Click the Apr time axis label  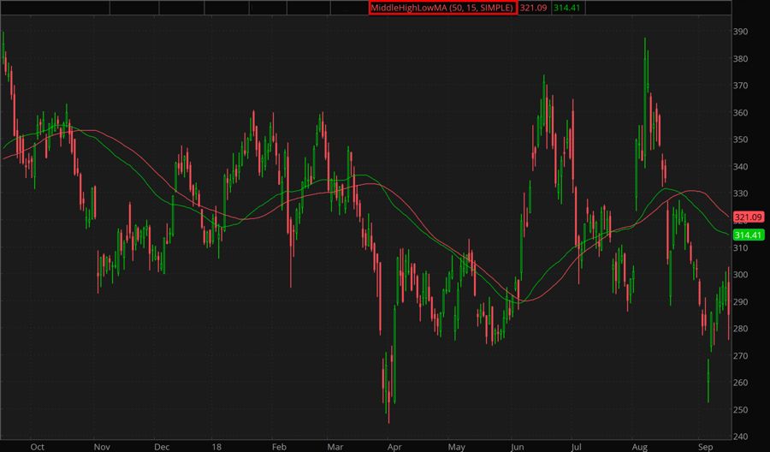pyautogui.click(x=394, y=446)
